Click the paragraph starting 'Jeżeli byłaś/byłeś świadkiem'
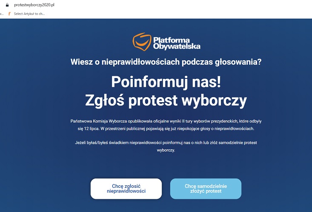The width and height of the screenshot is (312, 212). click(x=166, y=146)
